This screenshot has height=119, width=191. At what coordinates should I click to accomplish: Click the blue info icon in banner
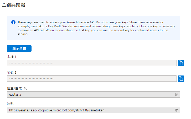tap(13, 22)
